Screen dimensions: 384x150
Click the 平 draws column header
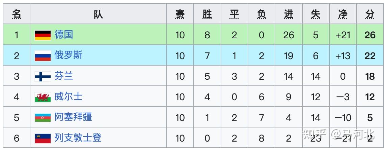point(234,14)
